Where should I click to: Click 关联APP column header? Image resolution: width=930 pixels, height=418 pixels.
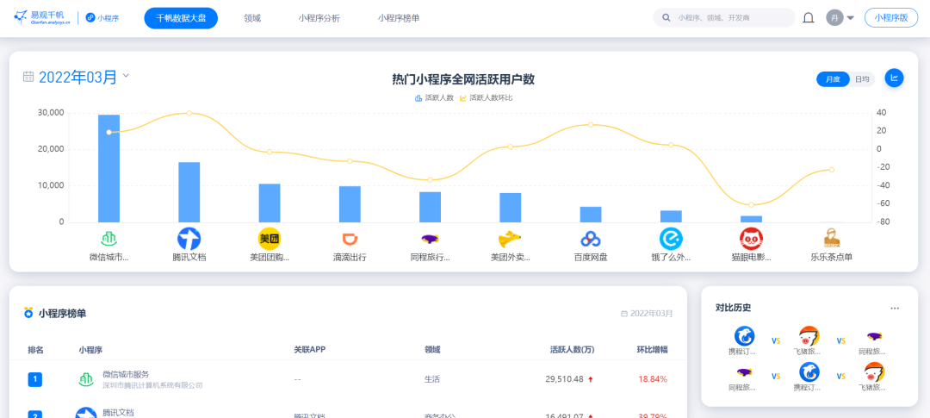pyautogui.click(x=308, y=350)
